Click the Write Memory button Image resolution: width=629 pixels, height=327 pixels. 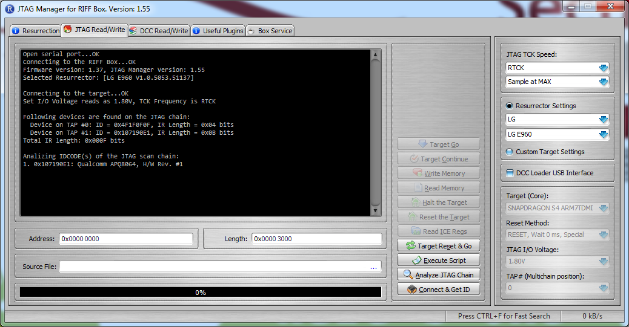pos(439,173)
